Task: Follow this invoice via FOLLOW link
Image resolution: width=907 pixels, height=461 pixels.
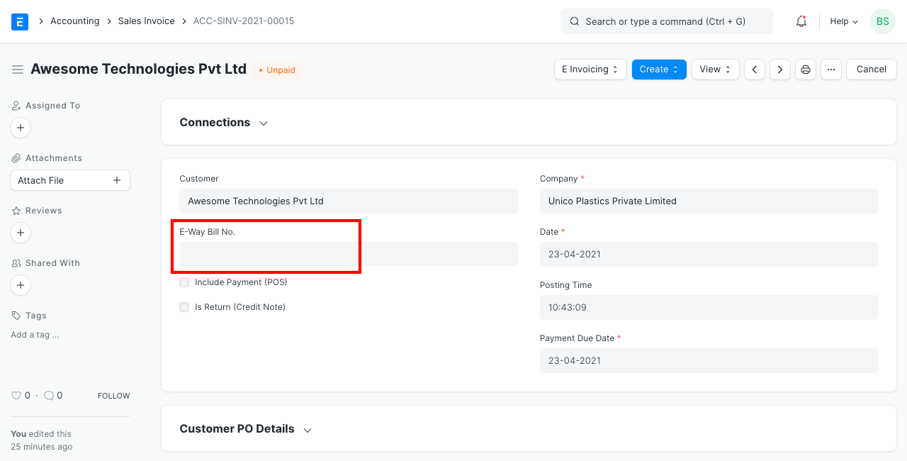Action: pyautogui.click(x=113, y=395)
